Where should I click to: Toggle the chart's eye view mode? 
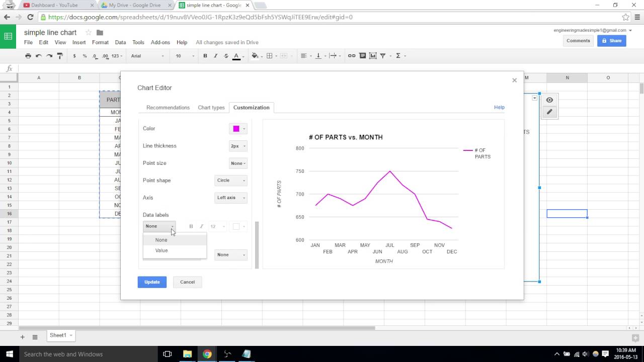click(549, 100)
